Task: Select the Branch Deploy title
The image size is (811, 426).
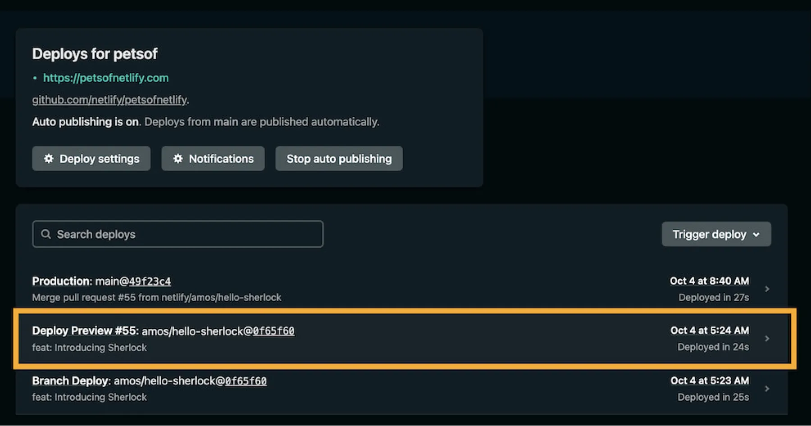Action: point(70,381)
